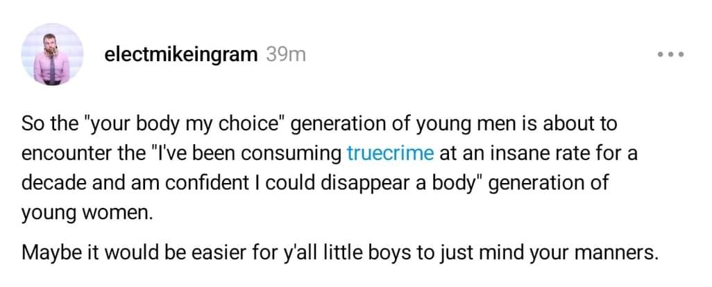Follow the truecrime tag link
This screenshot has height=287, width=712.
tap(389, 154)
